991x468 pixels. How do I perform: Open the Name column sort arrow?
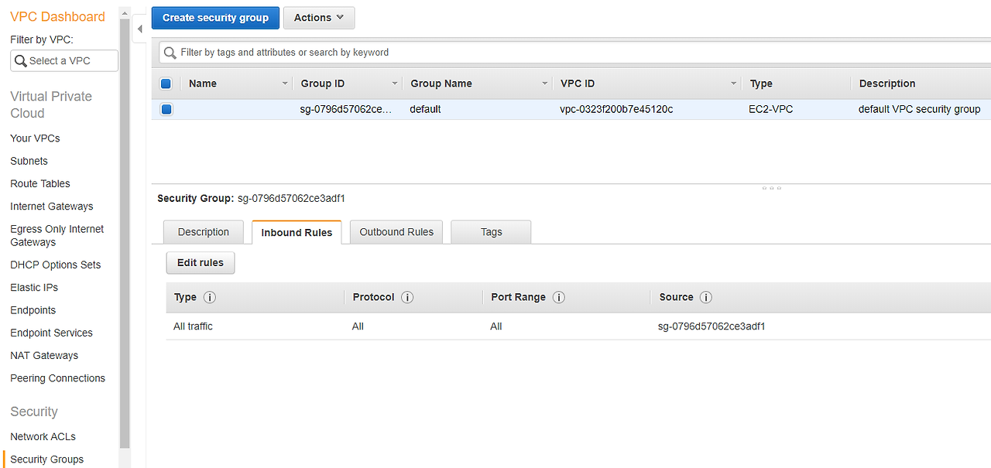[284, 84]
